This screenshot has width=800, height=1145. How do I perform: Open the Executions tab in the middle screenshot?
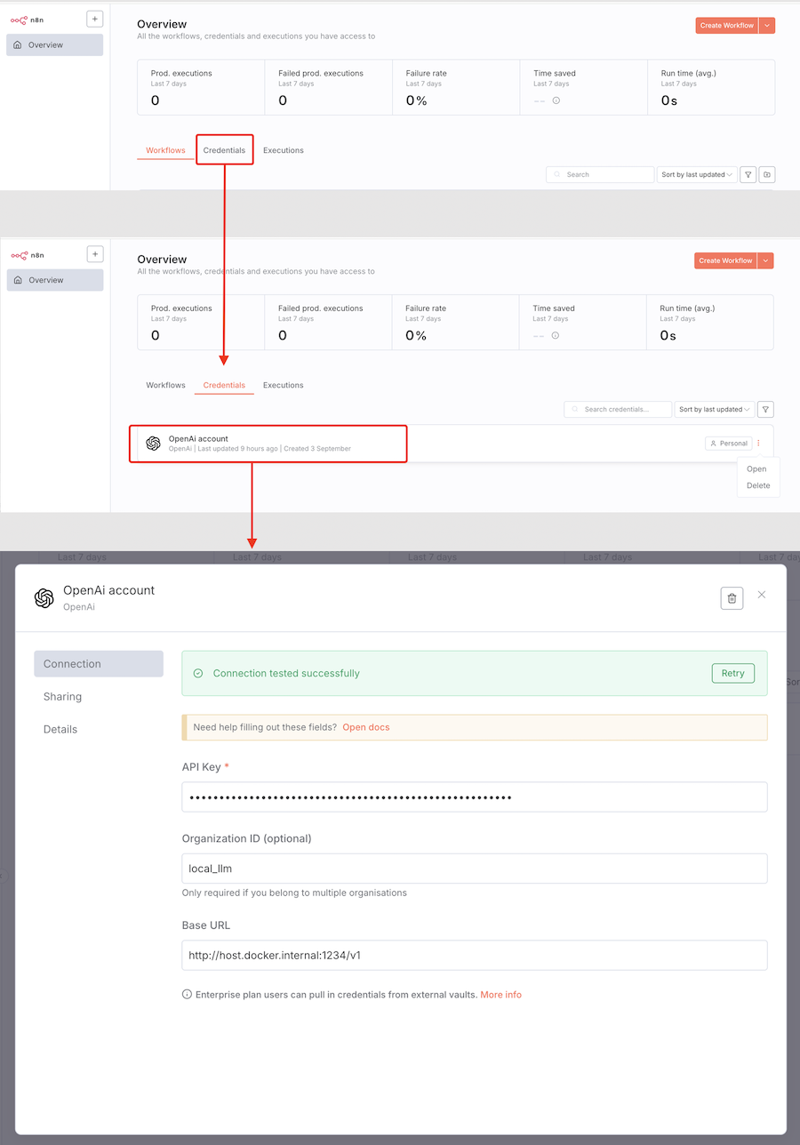click(x=284, y=385)
